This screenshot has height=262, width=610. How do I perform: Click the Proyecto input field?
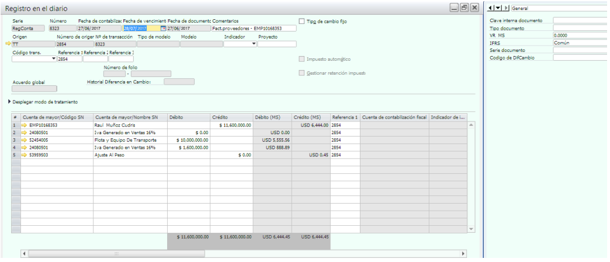coord(277,44)
